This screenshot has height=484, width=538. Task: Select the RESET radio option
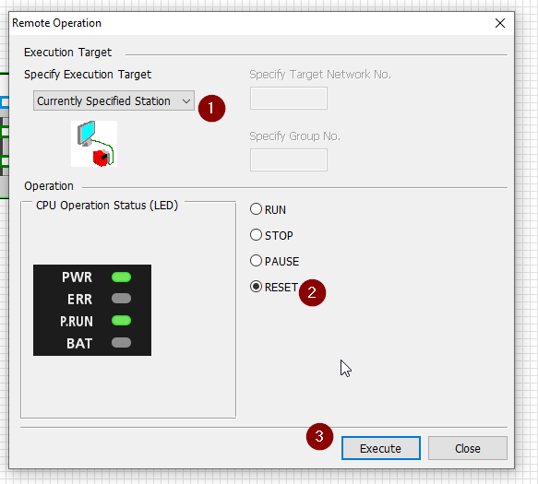pos(256,287)
